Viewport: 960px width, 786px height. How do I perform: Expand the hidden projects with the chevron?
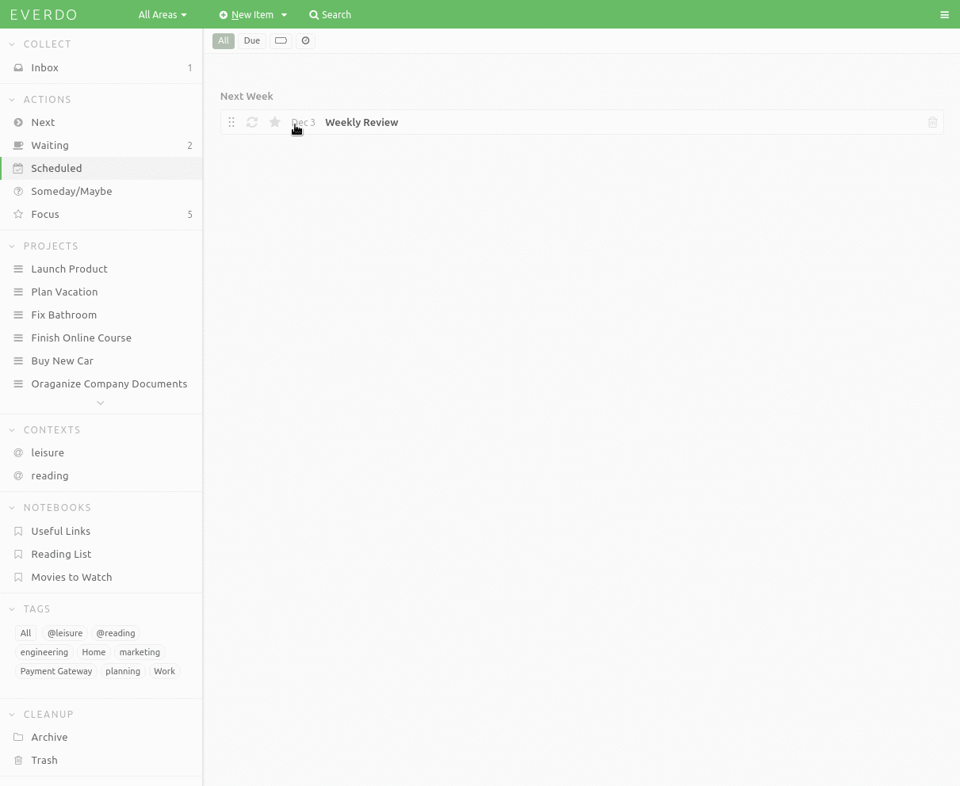[101, 403]
